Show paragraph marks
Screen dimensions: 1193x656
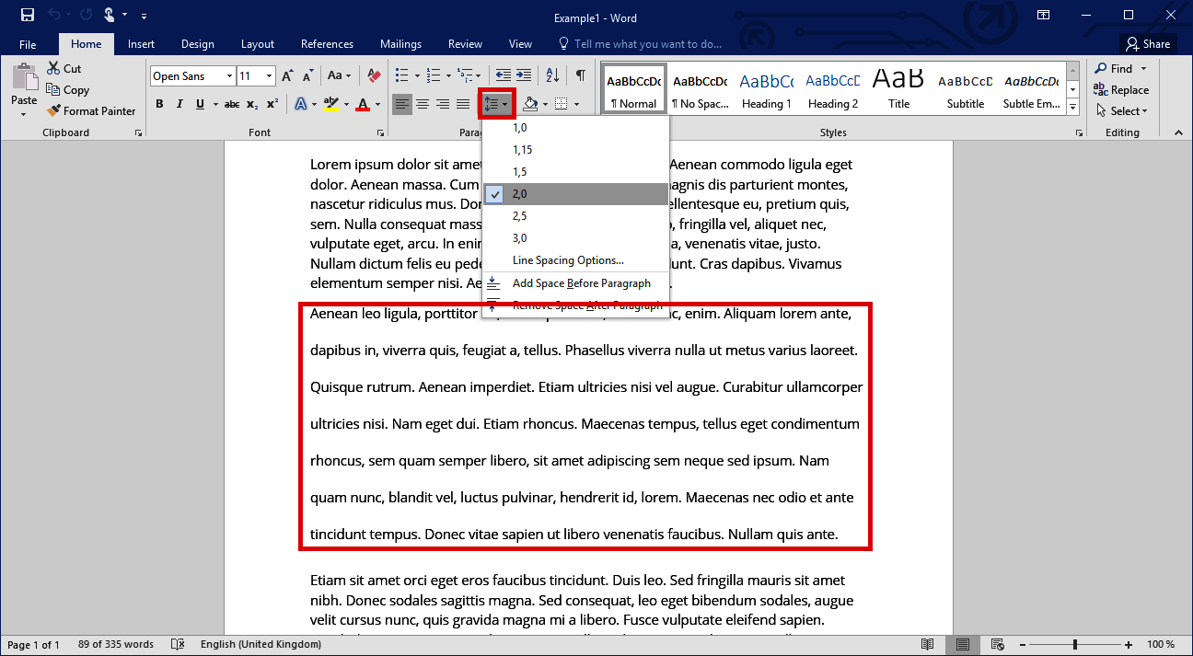click(x=581, y=75)
